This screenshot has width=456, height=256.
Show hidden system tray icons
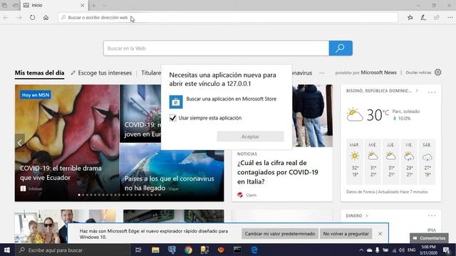pyautogui.click(x=361, y=250)
